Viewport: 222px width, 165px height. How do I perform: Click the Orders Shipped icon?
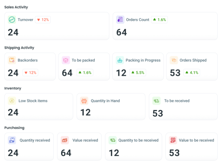(174, 60)
